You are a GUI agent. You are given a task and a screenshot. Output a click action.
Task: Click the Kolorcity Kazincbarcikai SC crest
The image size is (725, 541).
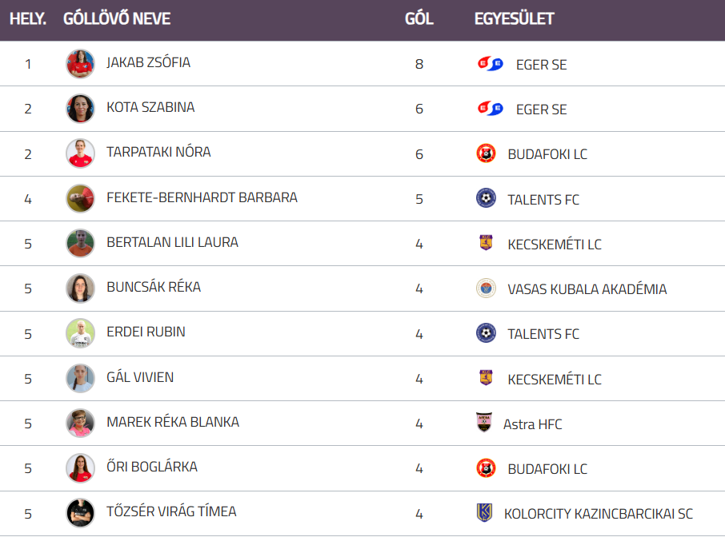pyautogui.click(x=484, y=513)
